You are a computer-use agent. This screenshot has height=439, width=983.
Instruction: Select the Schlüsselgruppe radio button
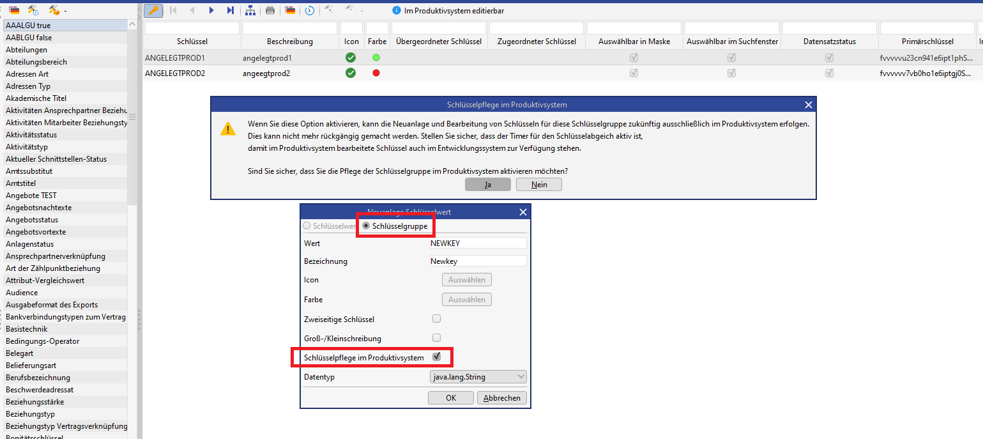(x=367, y=226)
